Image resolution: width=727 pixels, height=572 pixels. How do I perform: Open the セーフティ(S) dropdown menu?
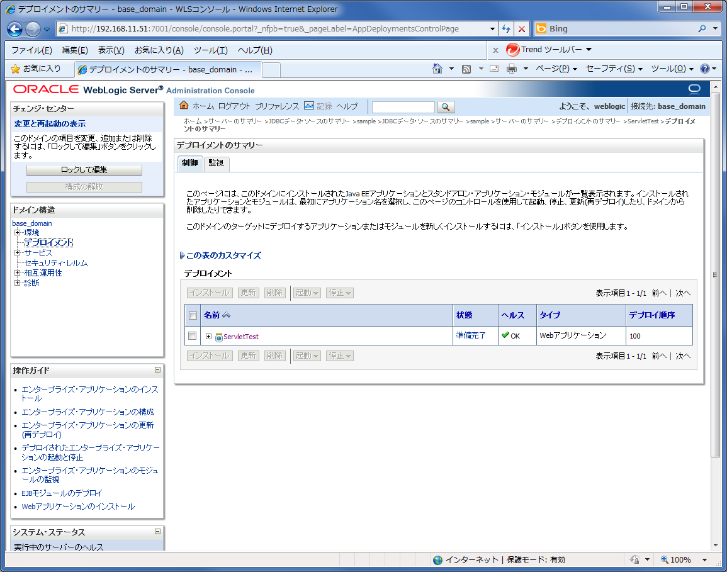point(614,69)
